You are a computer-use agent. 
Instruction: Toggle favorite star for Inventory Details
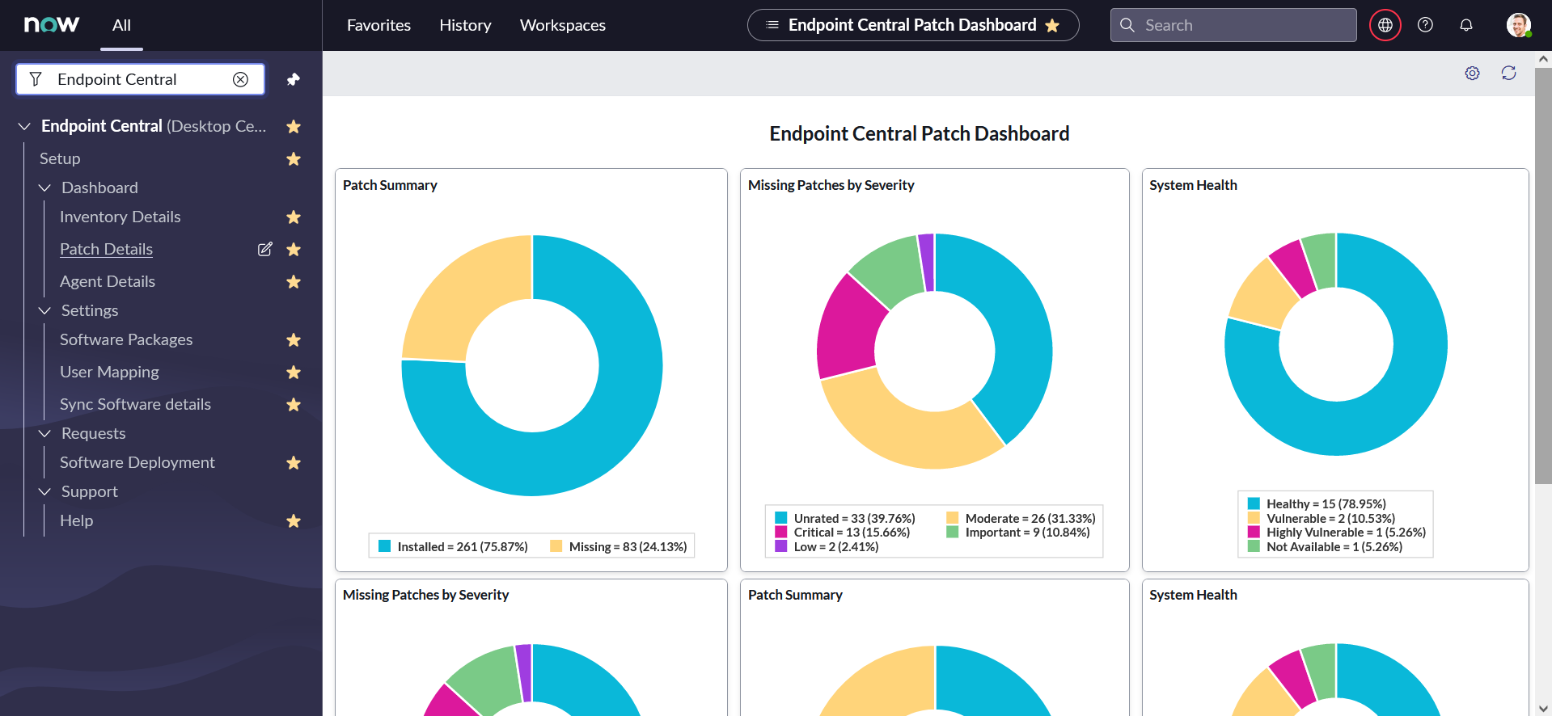pos(294,217)
